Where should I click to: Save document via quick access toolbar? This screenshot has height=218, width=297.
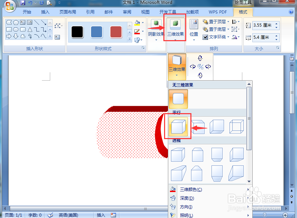point(23,3)
